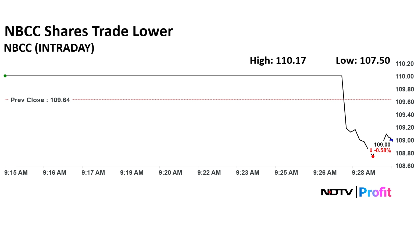
Task: Click the -0.58% change value
Action: pos(383,150)
